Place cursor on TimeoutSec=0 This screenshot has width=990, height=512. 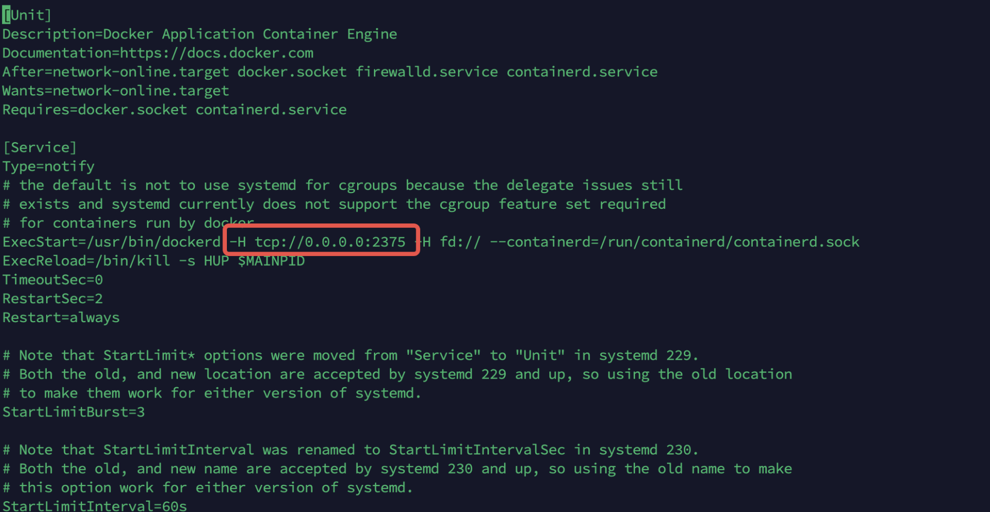pyautogui.click(x=53, y=280)
